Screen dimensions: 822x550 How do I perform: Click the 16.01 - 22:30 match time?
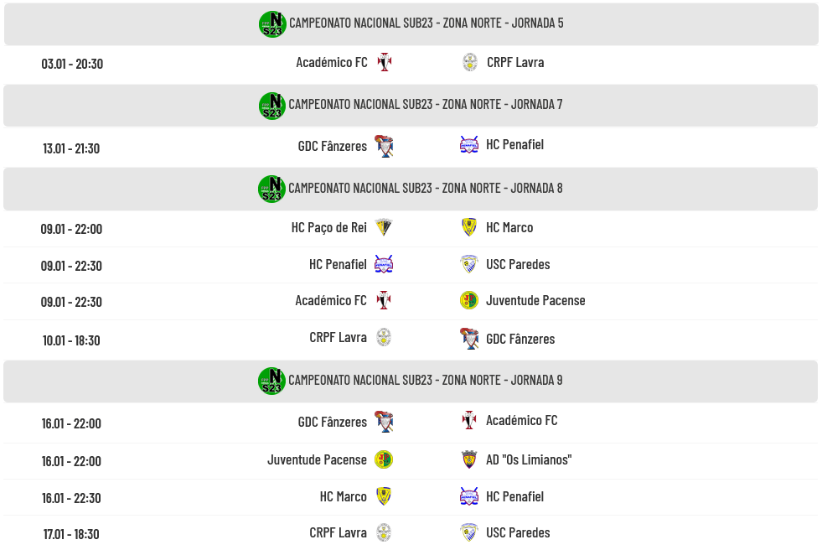[x=71, y=497]
